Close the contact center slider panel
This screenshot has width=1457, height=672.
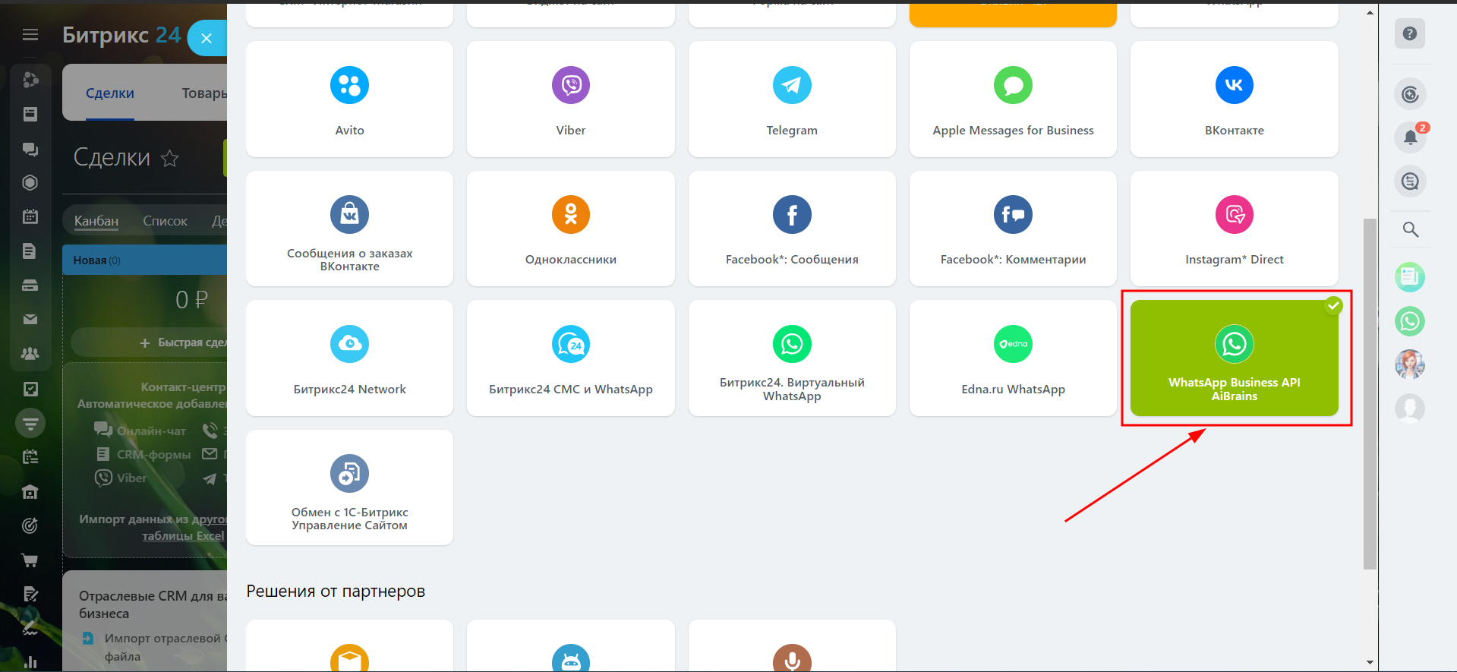[206, 38]
